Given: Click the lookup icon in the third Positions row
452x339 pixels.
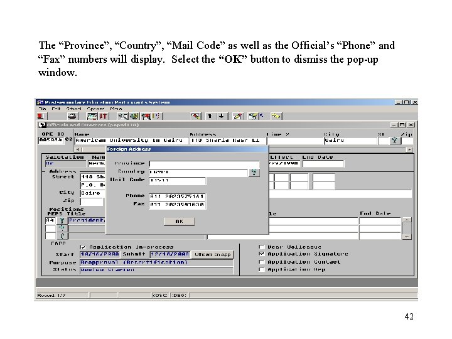Looking at the screenshot, I should click(62, 236).
